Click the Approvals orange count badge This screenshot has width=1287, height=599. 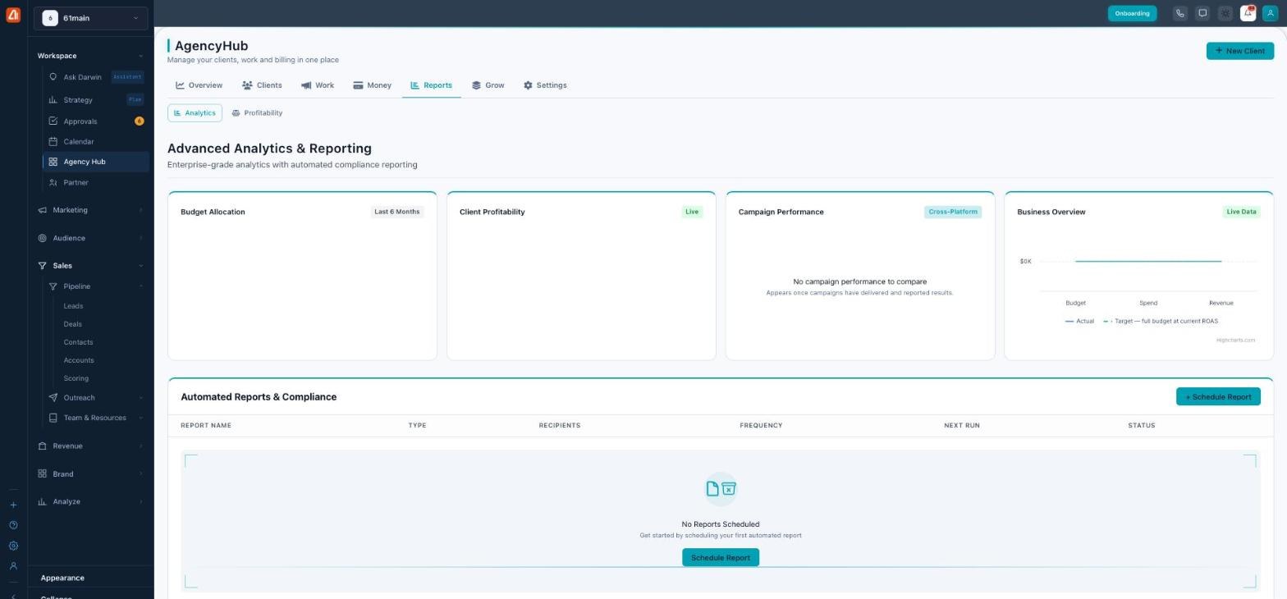pyautogui.click(x=139, y=121)
